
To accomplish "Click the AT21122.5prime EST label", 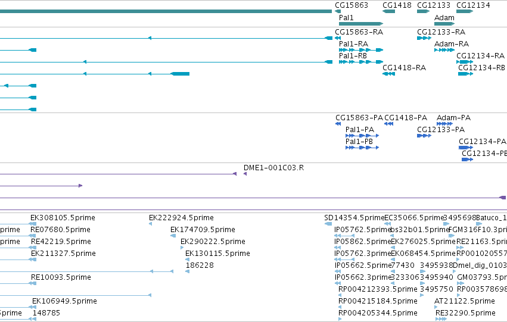I will pos(464,301).
